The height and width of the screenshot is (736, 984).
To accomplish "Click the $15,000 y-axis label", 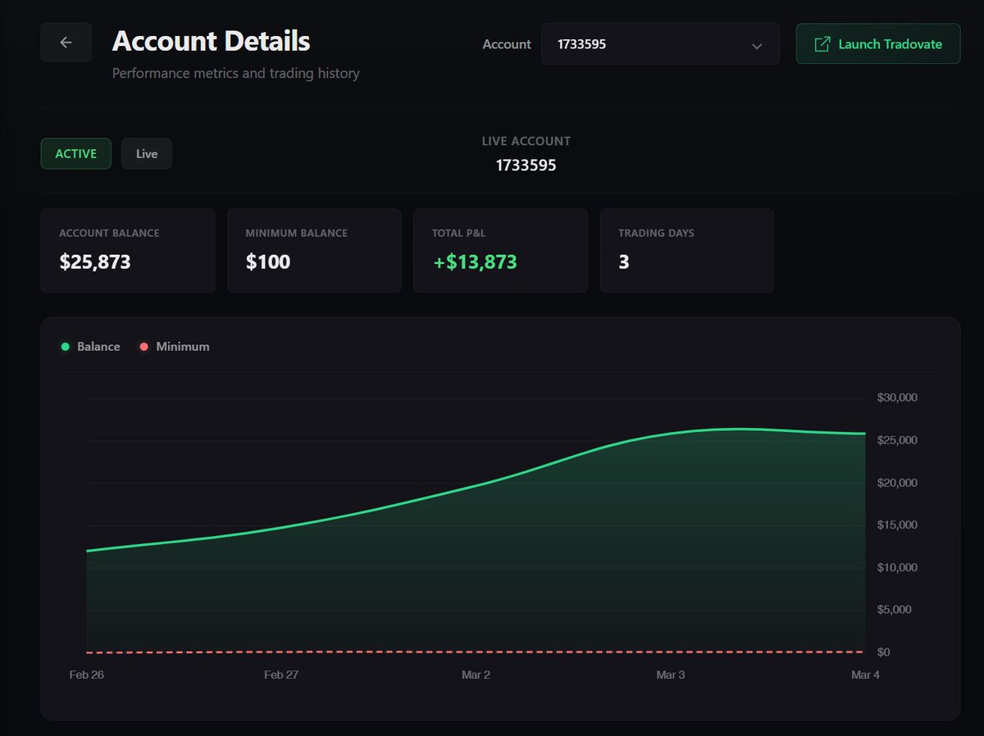I will pyautogui.click(x=897, y=525).
